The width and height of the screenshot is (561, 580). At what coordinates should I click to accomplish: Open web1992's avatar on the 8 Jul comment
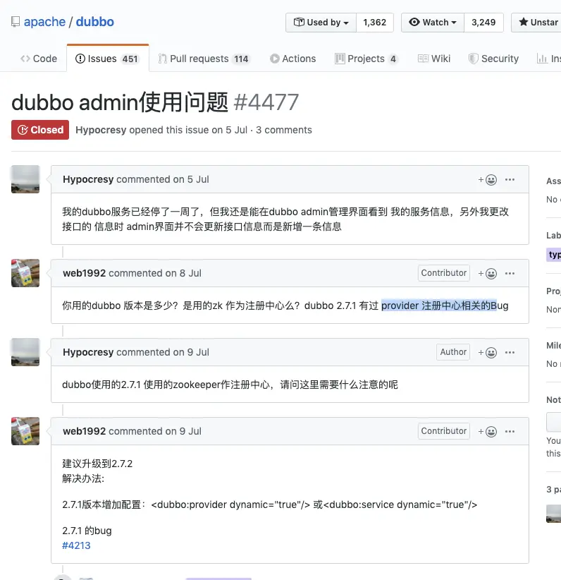click(x=25, y=273)
